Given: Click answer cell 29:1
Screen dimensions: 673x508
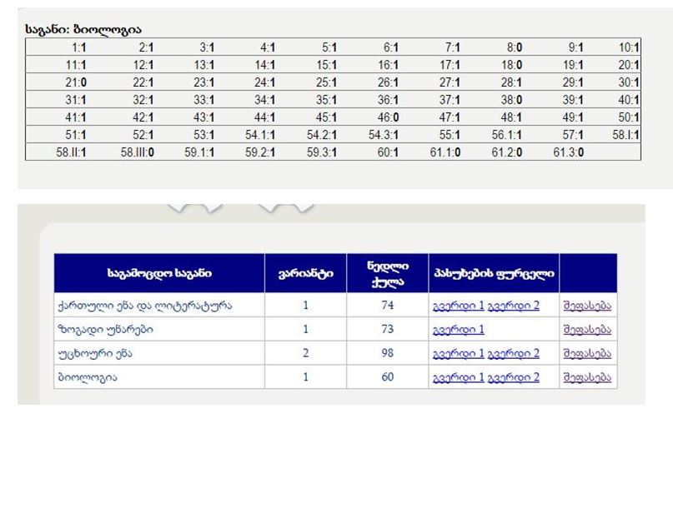Looking at the screenshot, I should [x=574, y=82].
